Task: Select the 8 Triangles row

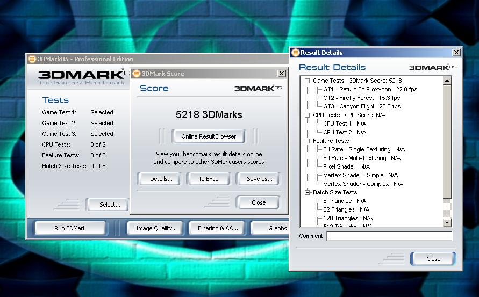Action: click(345, 201)
